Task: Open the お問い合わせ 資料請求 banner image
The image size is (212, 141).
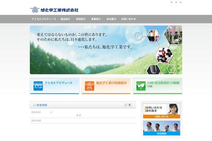Action: (161, 109)
